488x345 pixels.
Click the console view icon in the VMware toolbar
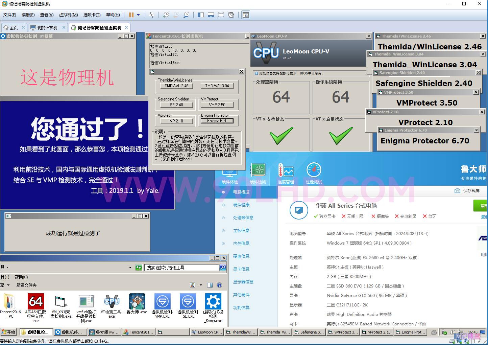[x=246, y=15]
